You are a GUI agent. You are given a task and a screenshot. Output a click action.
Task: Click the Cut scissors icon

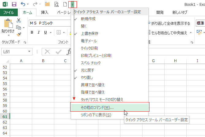click(x=19, y=20)
